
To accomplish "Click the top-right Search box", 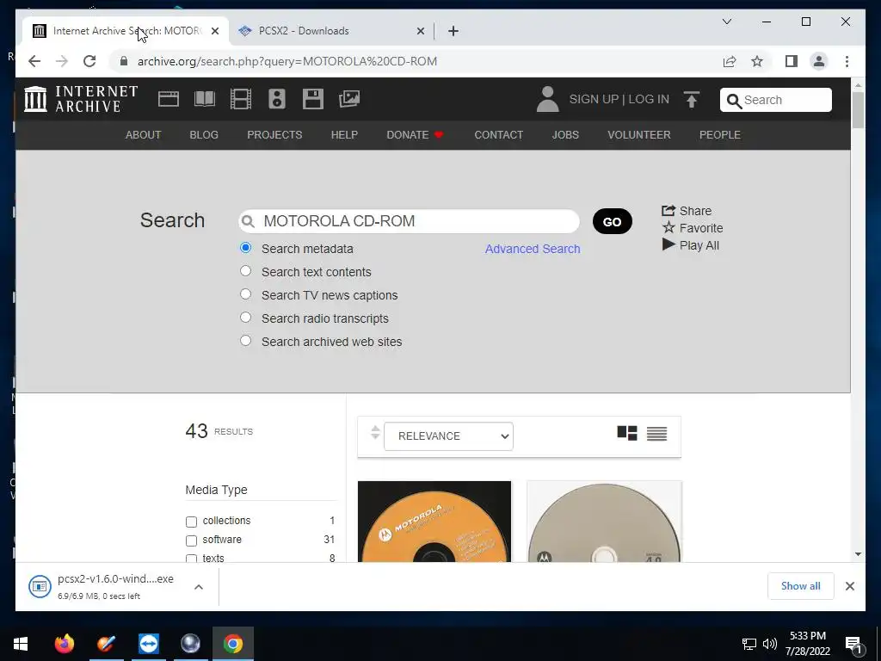I will click(775, 100).
